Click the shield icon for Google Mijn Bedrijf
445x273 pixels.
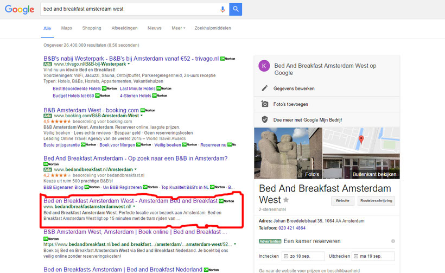pyautogui.click(x=264, y=119)
